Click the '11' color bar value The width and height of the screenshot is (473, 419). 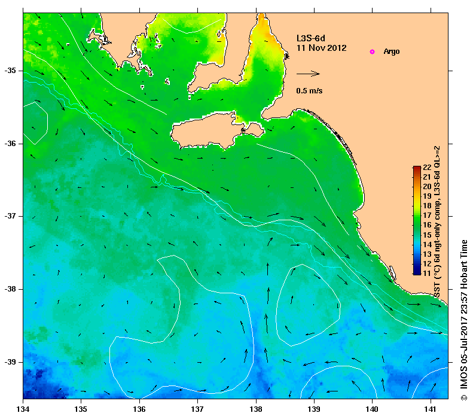(x=427, y=274)
